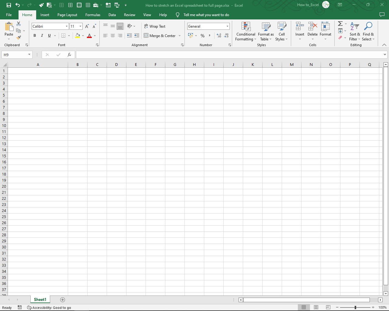Viewport: 389px width, 311px height.
Task: Toggle Wrap Text for selected cells
Action: click(x=155, y=26)
